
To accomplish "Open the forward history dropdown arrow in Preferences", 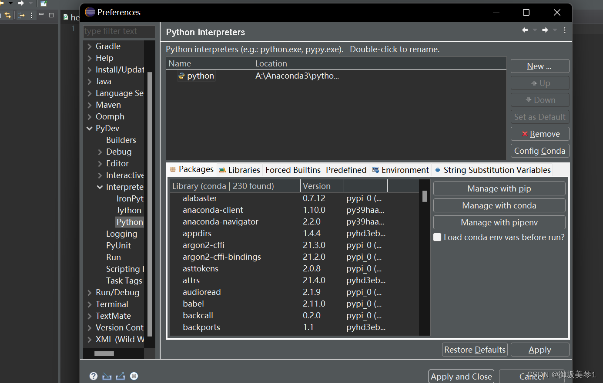I will pyautogui.click(x=555, y=30).
